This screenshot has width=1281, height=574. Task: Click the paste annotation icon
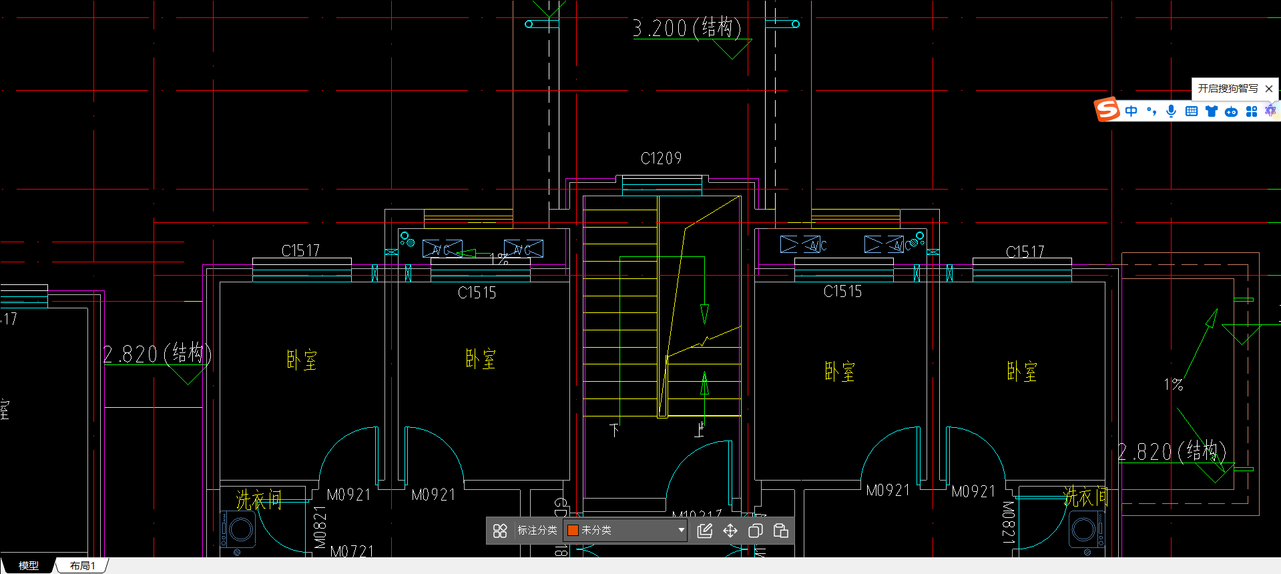pyautogui.click(x=781, y=531)
